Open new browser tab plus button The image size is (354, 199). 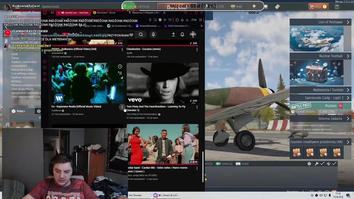click(164, 13)
